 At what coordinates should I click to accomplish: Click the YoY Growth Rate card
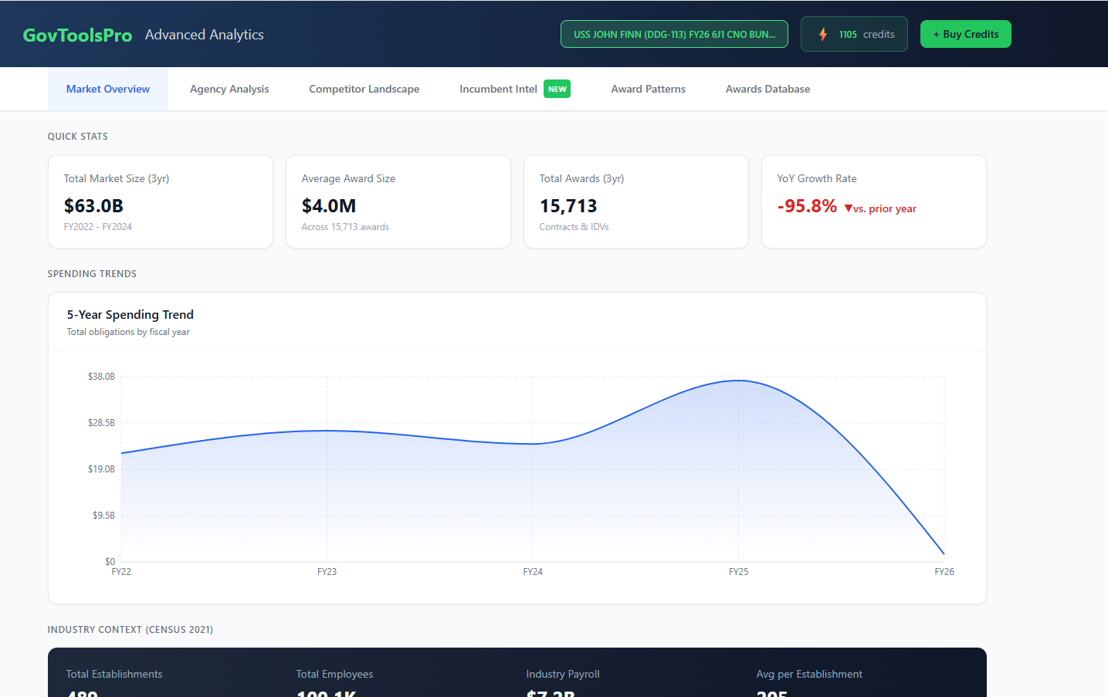pos(873,201)
